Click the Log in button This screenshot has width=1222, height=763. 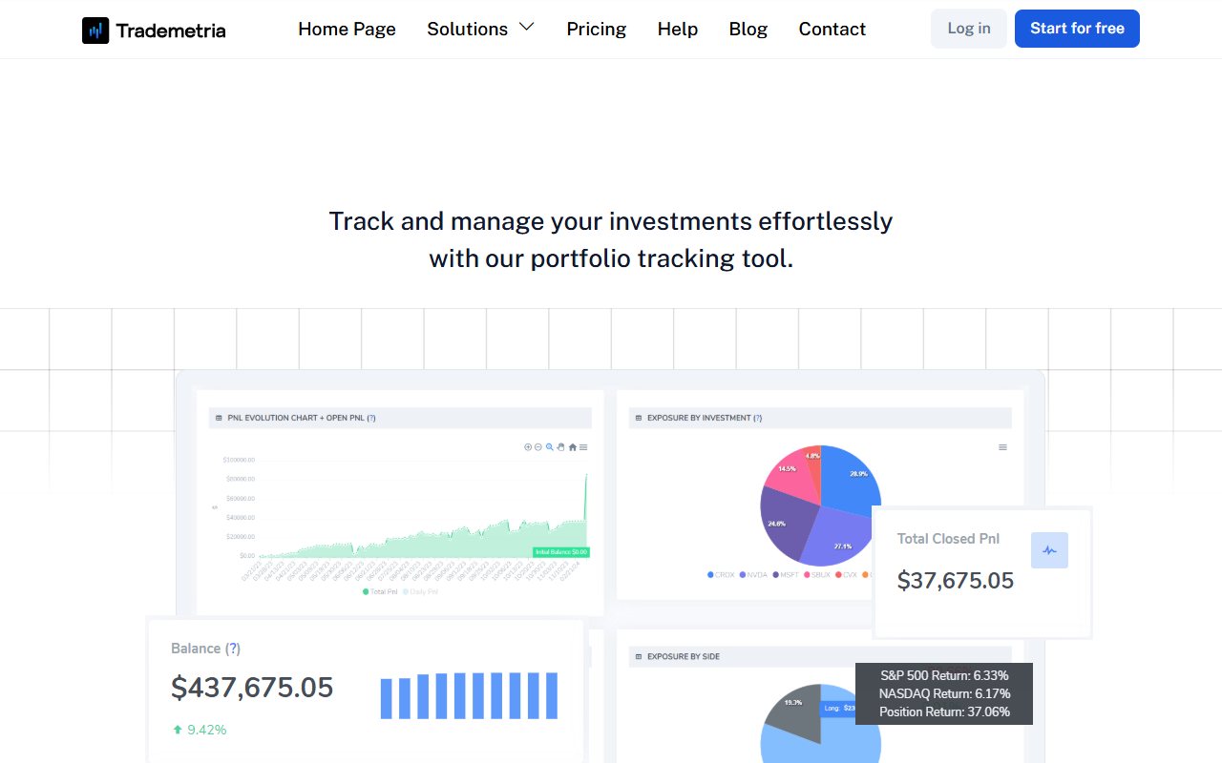[969, 29]
